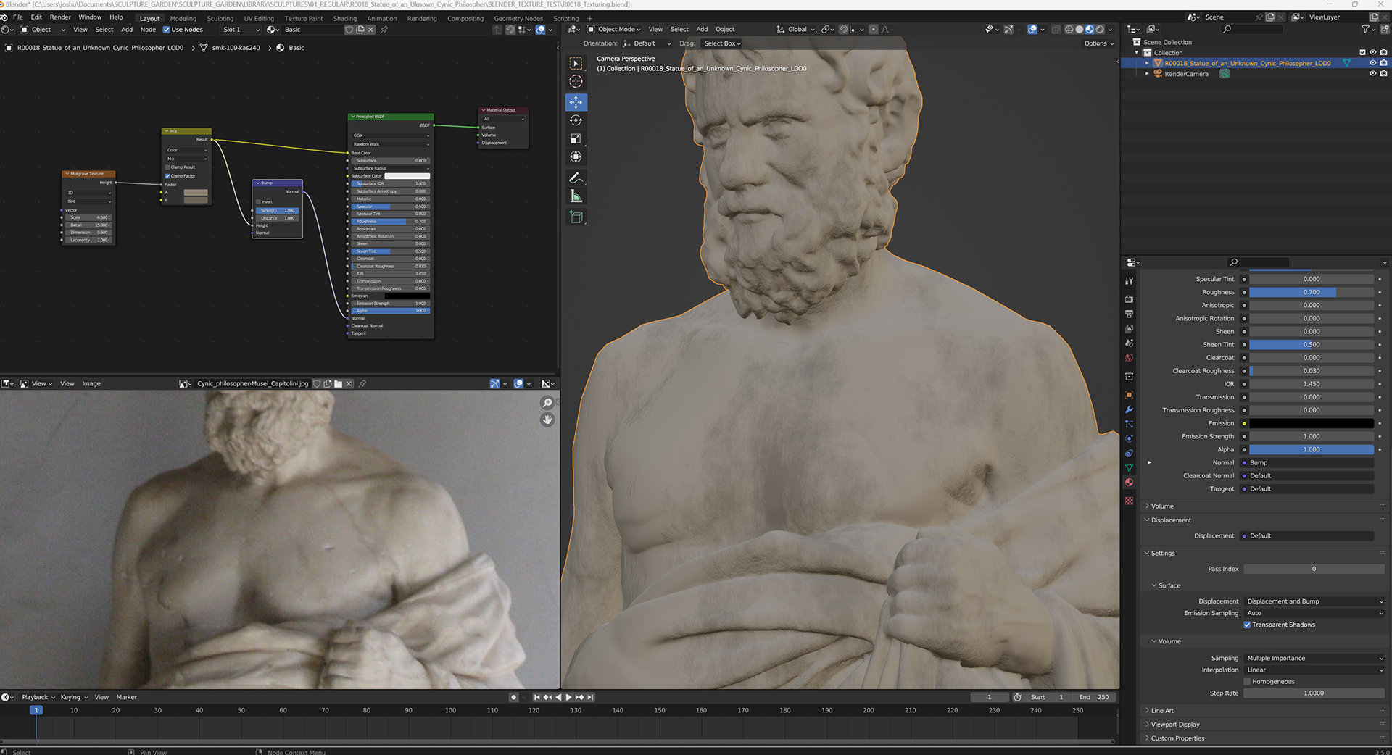This screenshot has height=755, width=1392.
Task: Toggle Clamp Factor in Mix node
Action: [167, 176]
